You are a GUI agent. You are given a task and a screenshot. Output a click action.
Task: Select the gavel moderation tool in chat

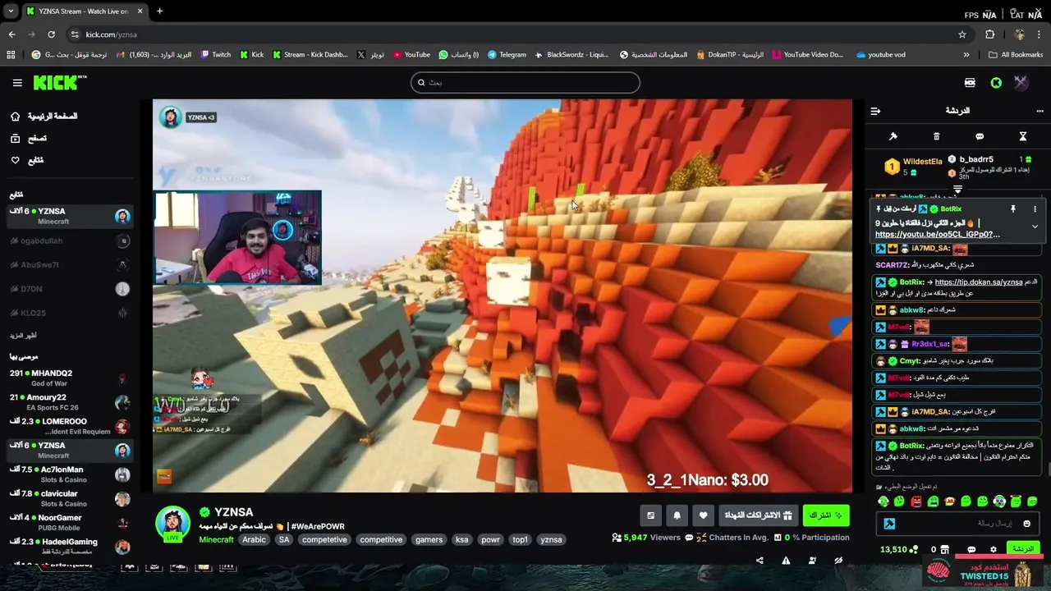(x=893, y=136)
